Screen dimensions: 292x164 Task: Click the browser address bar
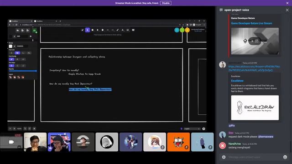99,25
